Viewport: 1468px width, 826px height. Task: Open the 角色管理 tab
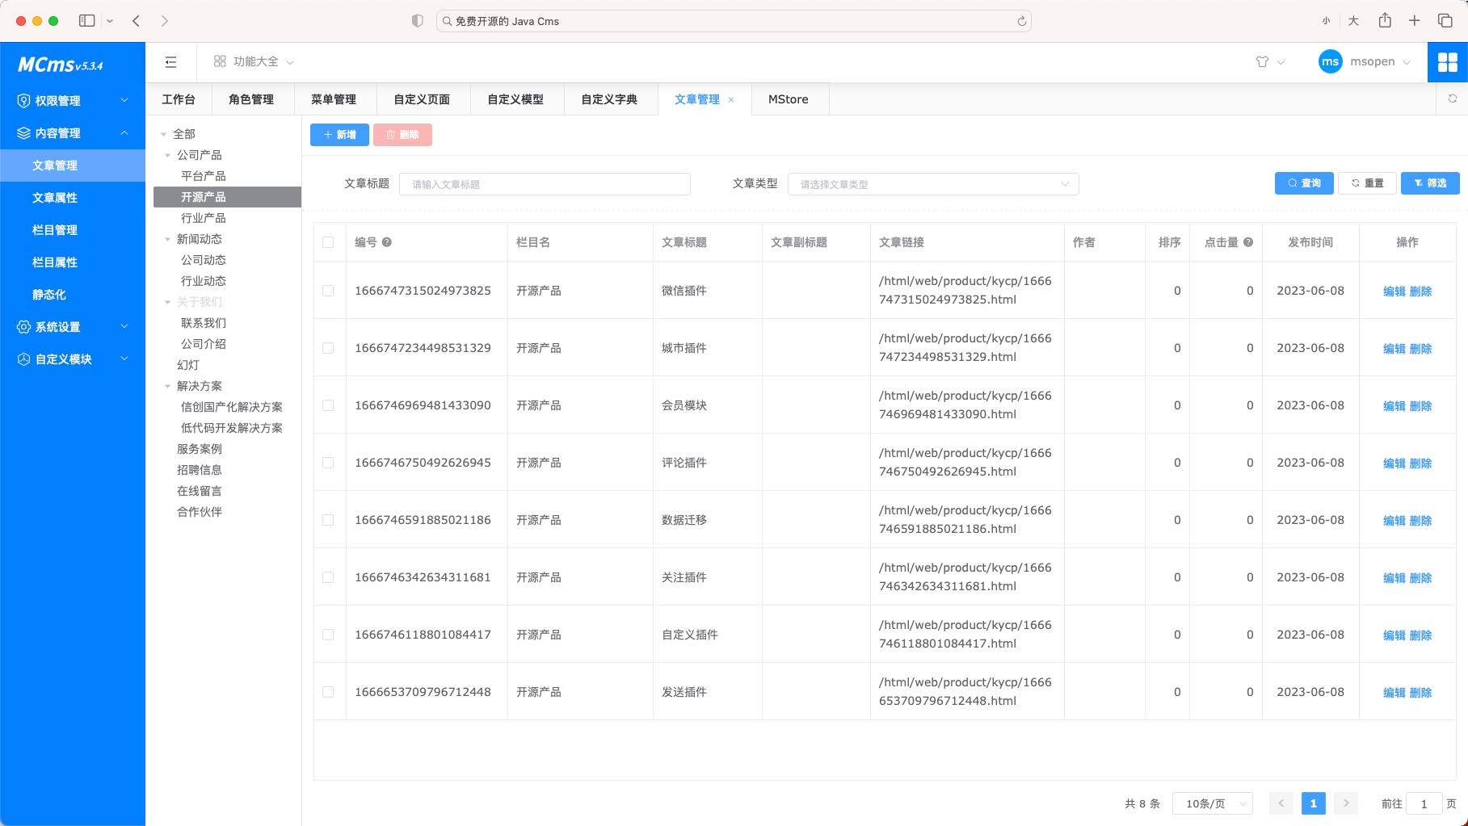[253, 99]
